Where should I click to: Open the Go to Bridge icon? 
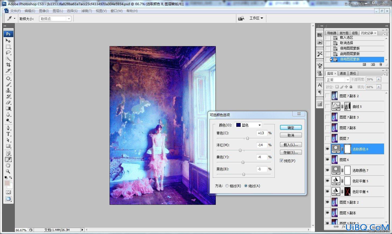241,19
